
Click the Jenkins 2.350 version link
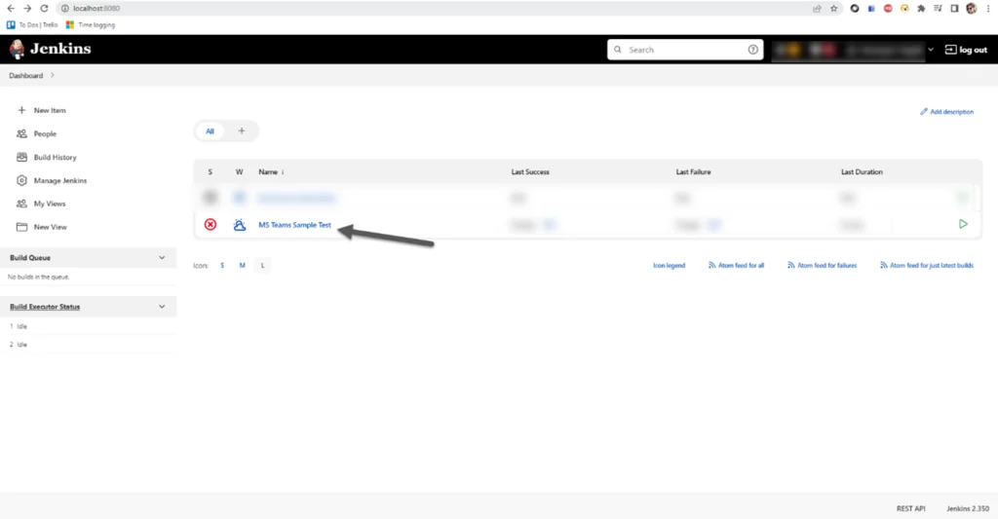968,509
